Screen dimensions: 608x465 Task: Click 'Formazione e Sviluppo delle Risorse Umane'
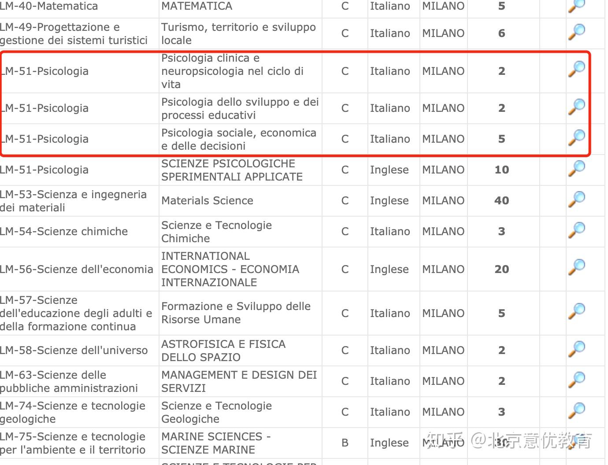(x=236, y=313)
